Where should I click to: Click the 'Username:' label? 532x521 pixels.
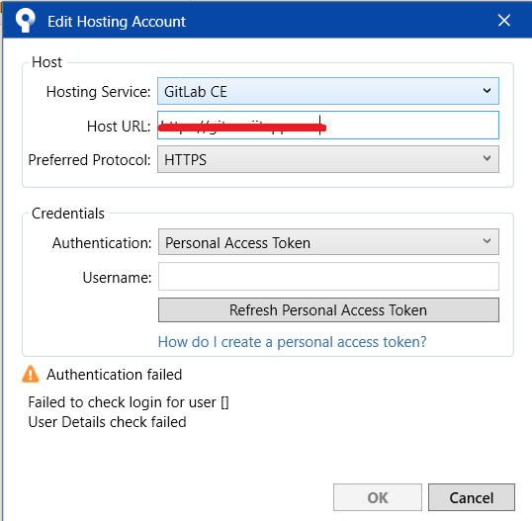coord(117,278)
